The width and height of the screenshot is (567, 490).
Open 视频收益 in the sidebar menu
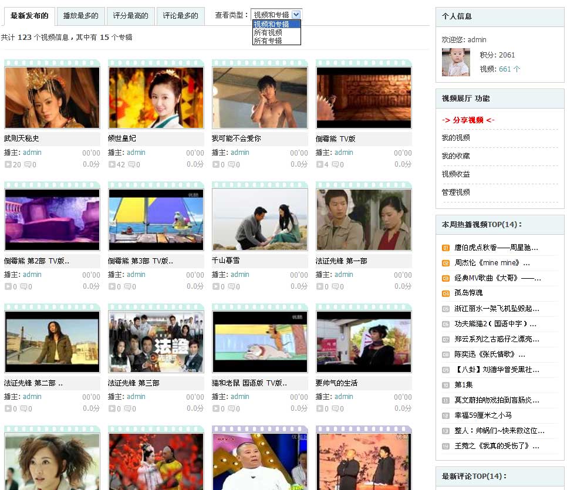click(x=455, y=174)
